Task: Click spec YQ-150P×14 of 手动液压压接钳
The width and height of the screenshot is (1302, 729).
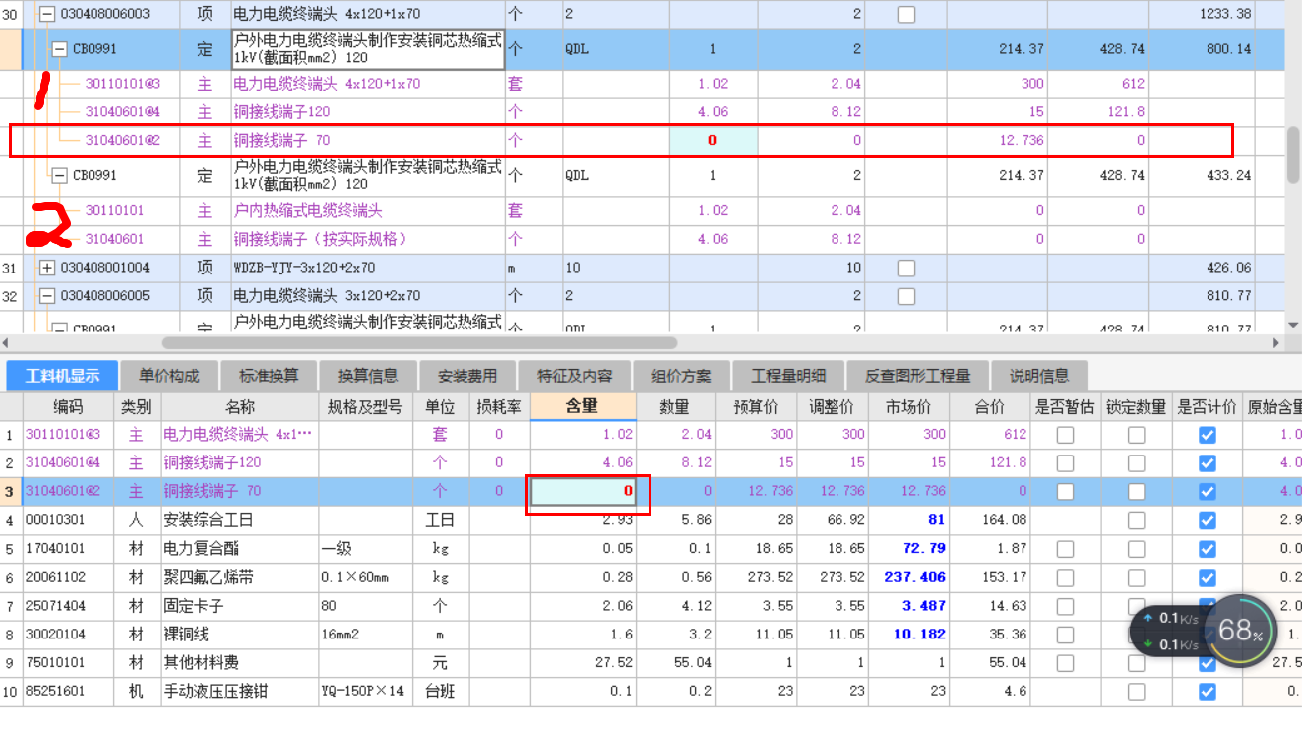Action: tap(362, 692)
